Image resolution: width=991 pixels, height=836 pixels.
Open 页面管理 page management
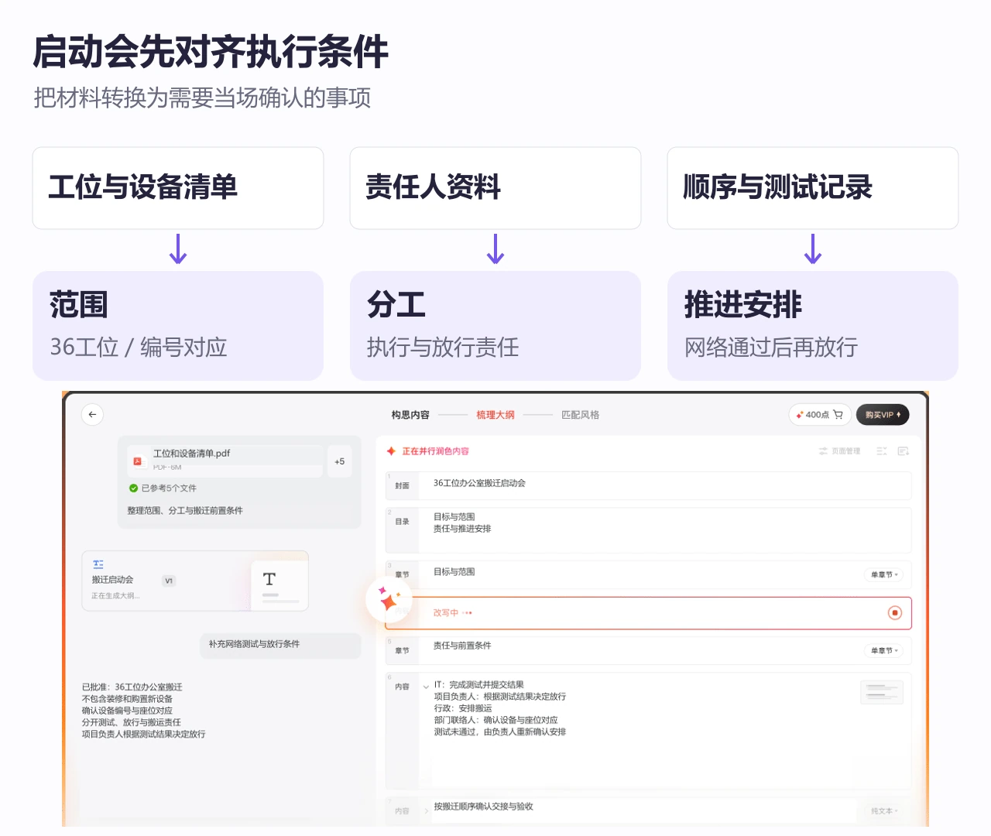click(x=840, y=451)
